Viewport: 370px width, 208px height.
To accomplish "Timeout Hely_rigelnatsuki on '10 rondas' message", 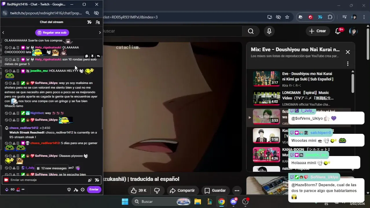I will pyautogui.click(x=10, y=60).
